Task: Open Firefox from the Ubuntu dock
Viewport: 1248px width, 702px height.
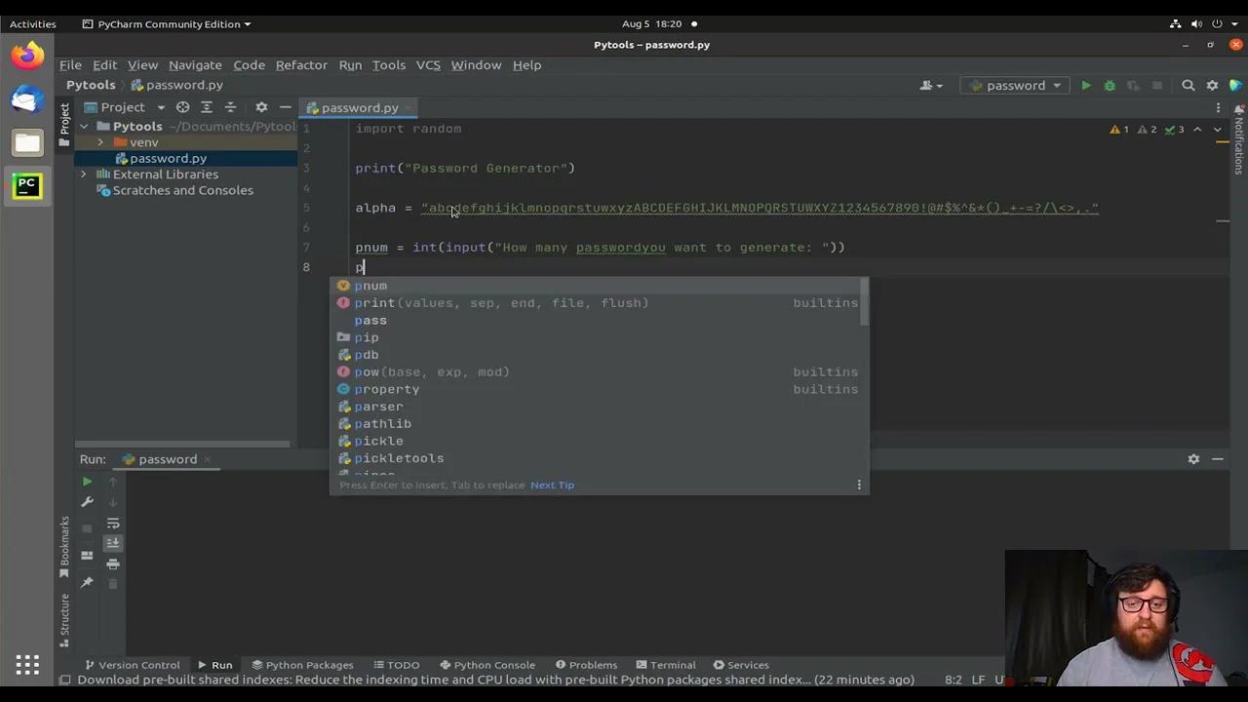Action: point(27,56)
